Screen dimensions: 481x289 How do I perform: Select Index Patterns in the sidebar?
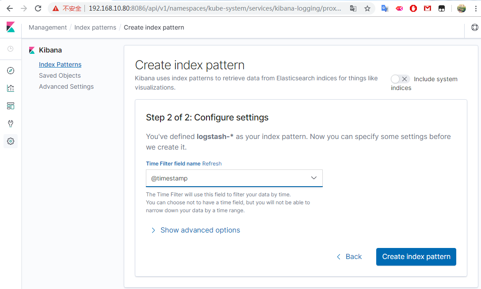pos(60,64)
